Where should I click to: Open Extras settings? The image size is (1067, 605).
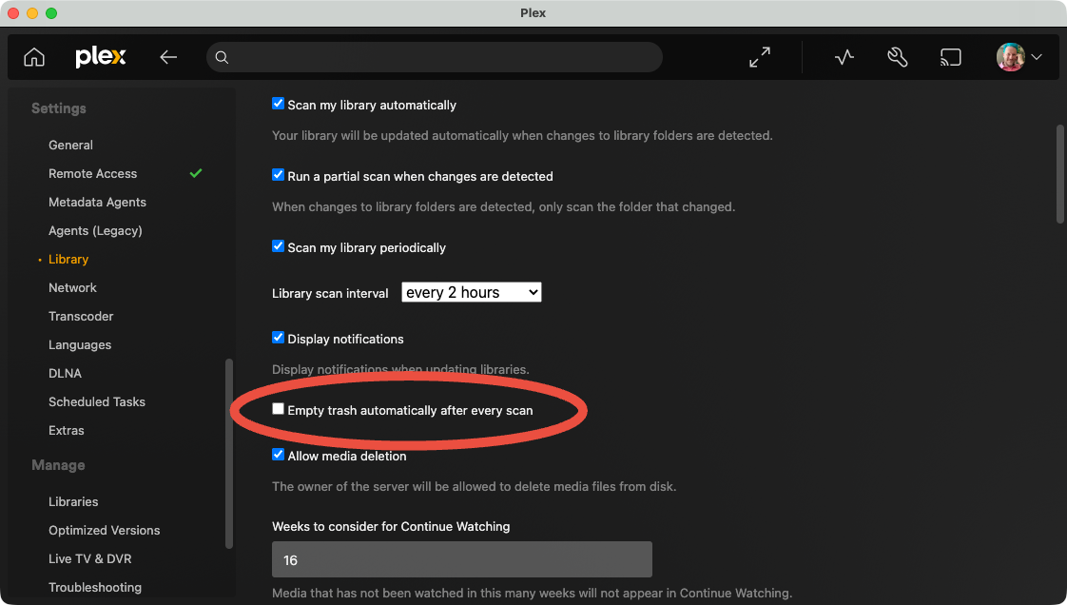coord(66,431)
